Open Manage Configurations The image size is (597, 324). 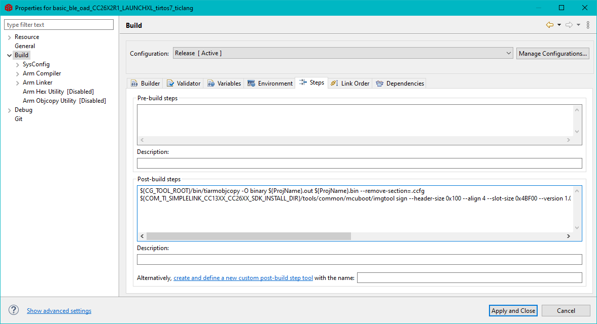pyautogui.click(x=552, y=53)
